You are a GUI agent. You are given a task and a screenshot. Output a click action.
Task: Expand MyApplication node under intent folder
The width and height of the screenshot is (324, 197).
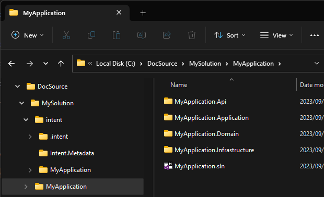[30, 170]
